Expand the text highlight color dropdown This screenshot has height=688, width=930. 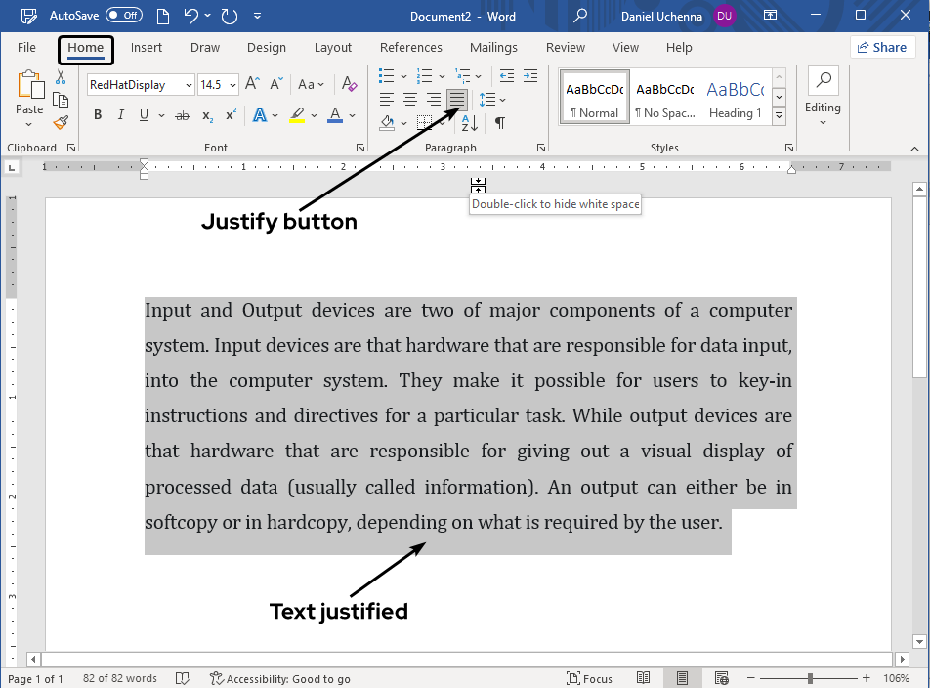click(x=314, y=116)
